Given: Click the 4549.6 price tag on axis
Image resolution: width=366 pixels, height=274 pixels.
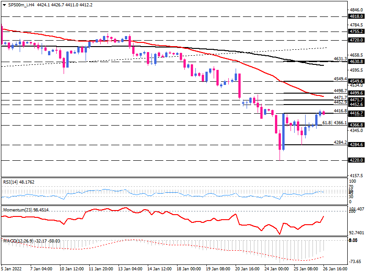Looking at the screenshot, I should 355,81.
